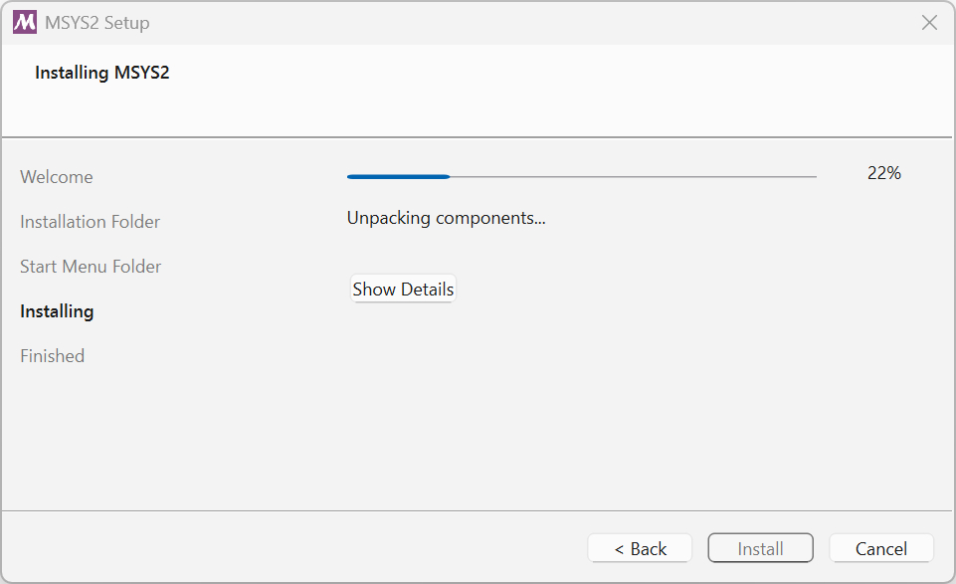Go Back to the previous step
Screen dimensions: 956x584
[x=640, y=548]
